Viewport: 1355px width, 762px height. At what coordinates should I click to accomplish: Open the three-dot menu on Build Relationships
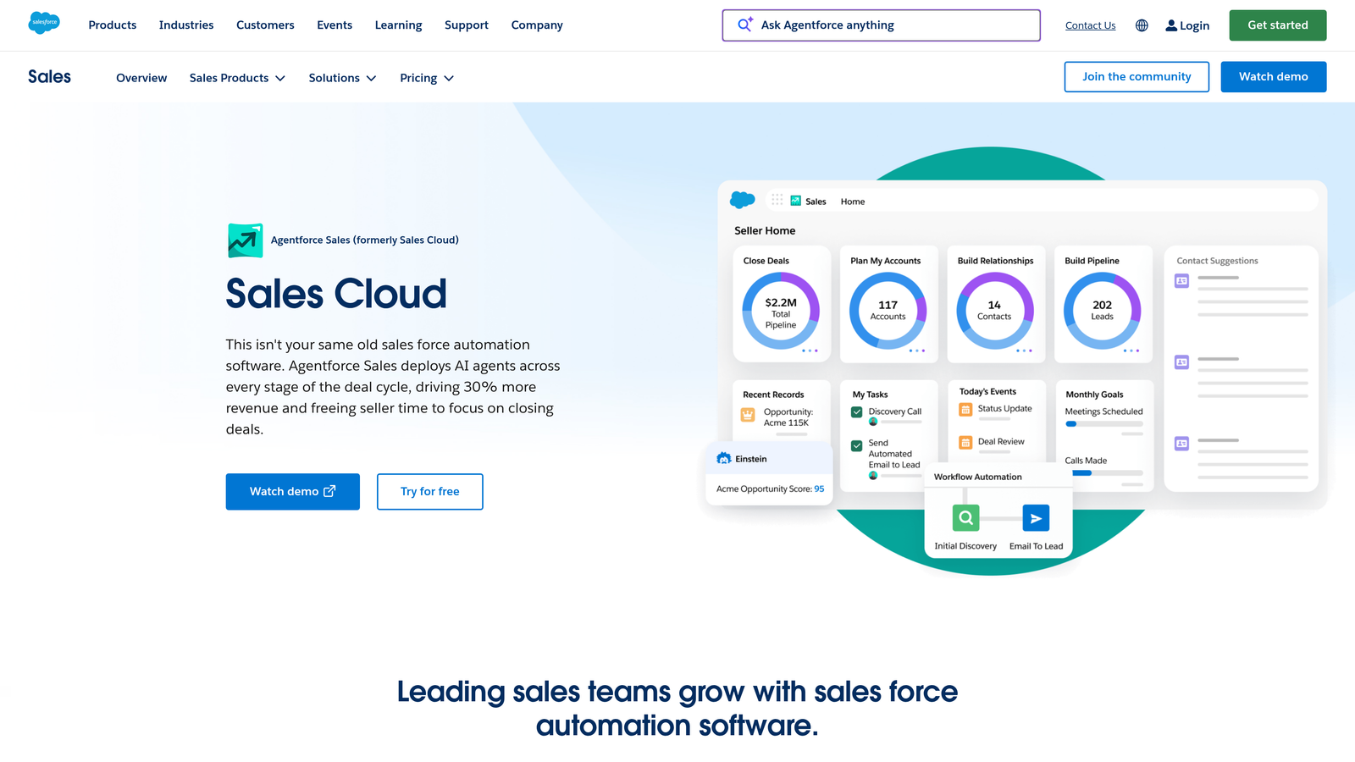pyautogui.click(x=1024, y=351)
